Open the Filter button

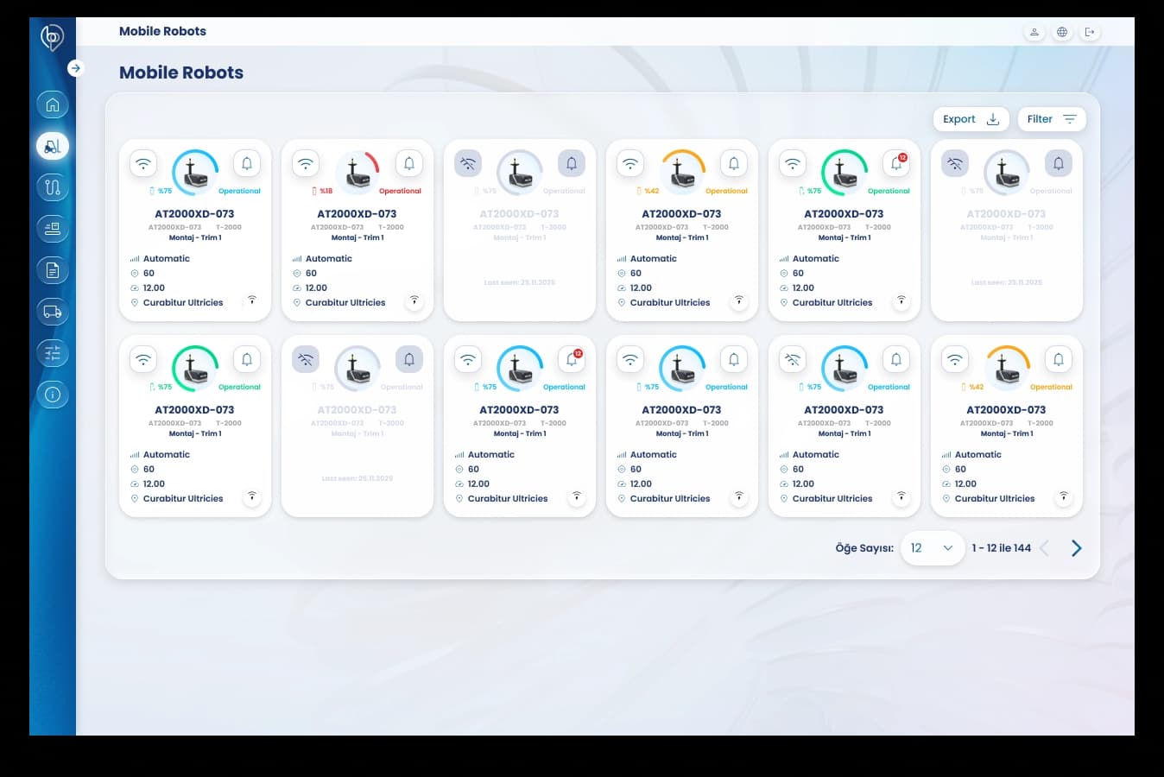[1052, 119]
